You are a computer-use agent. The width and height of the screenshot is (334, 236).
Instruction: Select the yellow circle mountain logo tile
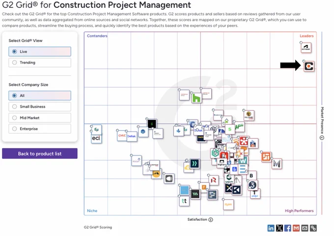tap(157, 174)
